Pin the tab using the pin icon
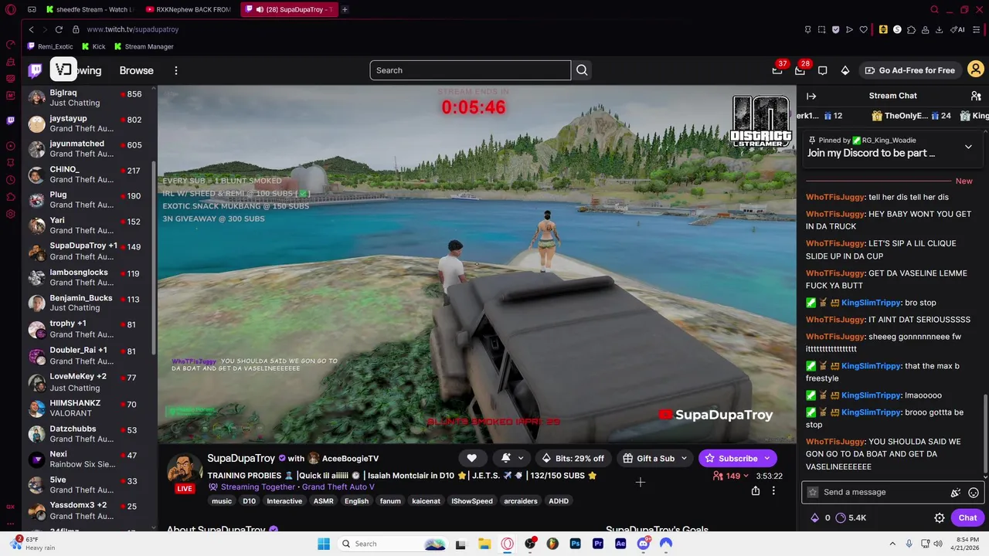This screenshot has height=556, width=989. tap(807, 29)
